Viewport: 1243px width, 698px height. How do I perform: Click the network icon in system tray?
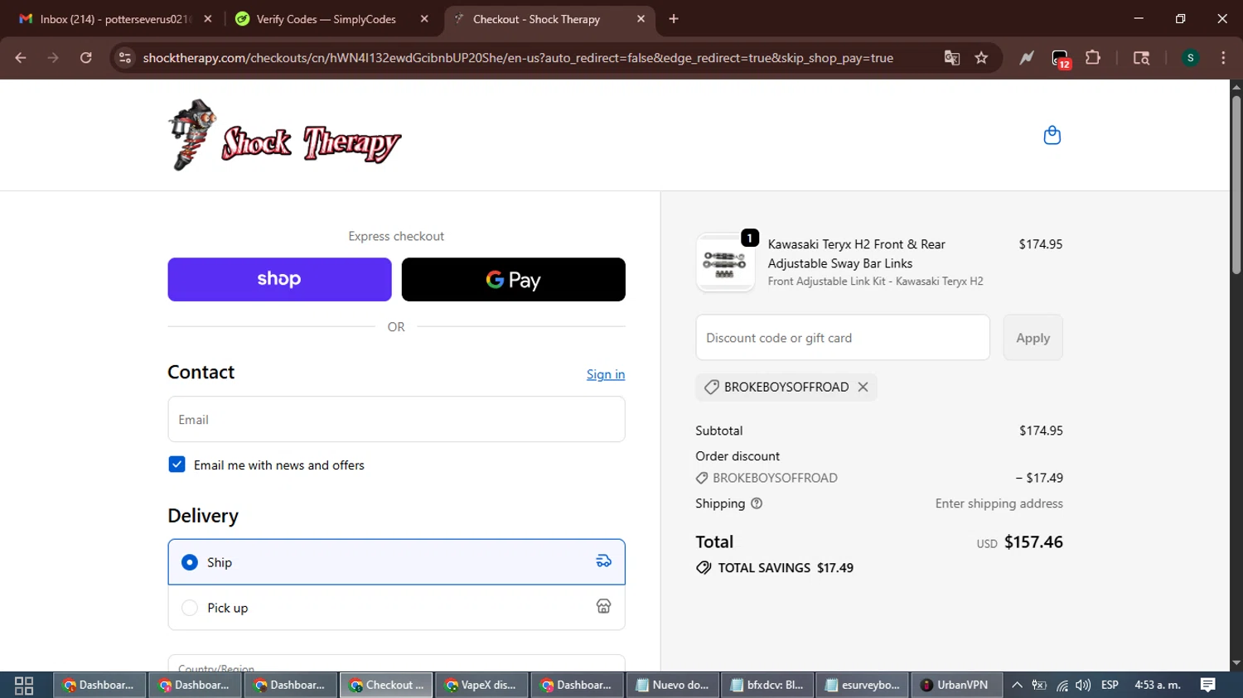[x=1062, y=686]
